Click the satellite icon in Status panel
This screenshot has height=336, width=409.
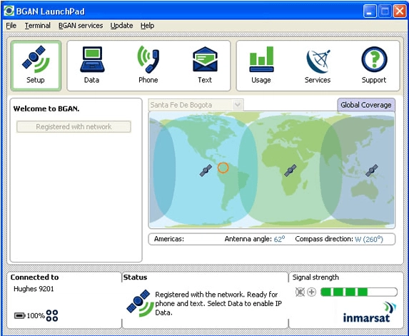(140, 303)
